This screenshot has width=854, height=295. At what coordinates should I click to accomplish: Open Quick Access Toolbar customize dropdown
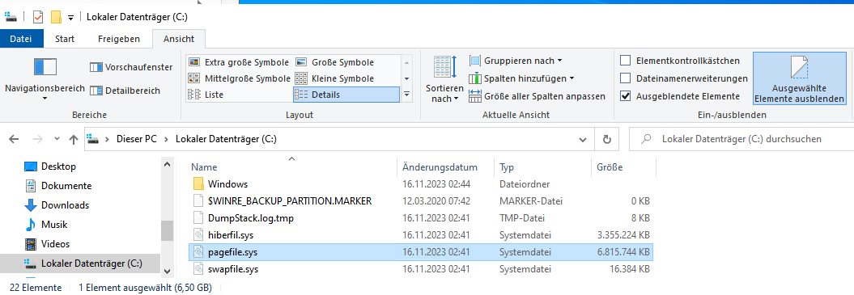[70, 18]
